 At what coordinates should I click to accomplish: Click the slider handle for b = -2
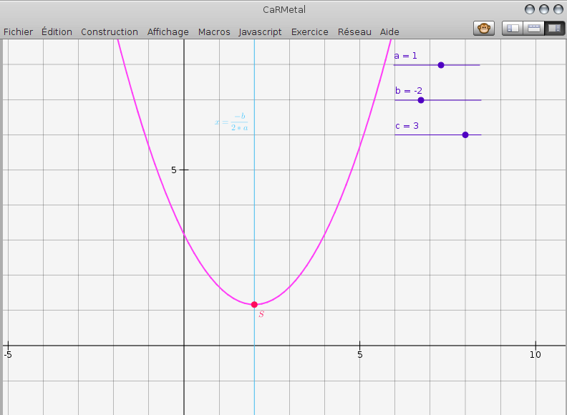[421, 100]
